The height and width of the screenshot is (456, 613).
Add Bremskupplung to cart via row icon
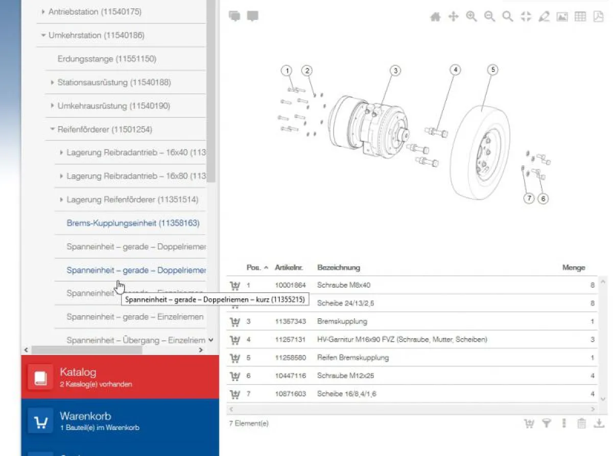point(235,321)
